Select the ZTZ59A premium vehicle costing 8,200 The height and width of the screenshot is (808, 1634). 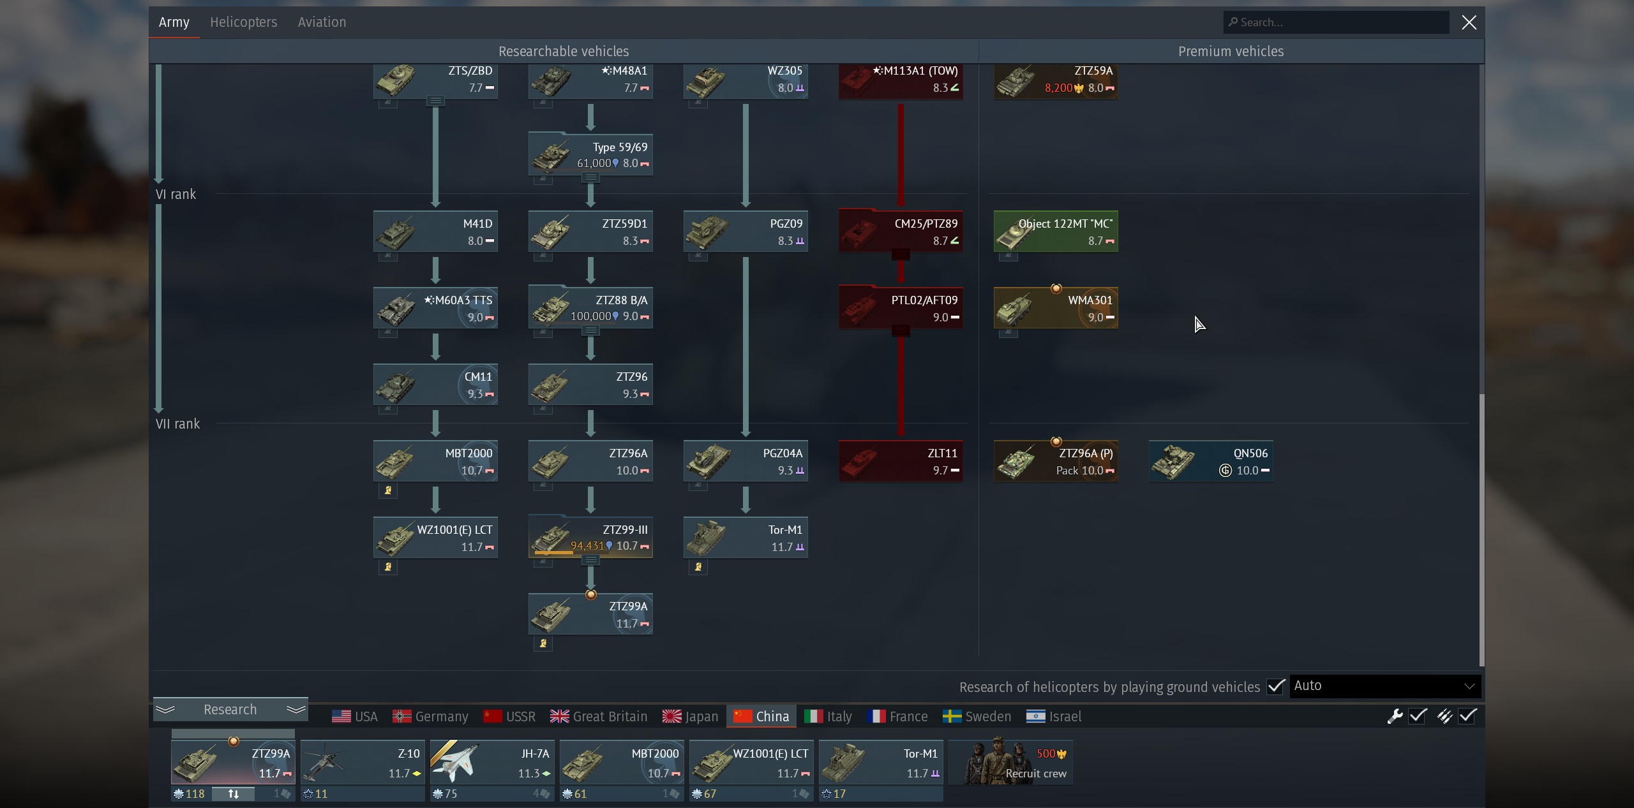1056,82
